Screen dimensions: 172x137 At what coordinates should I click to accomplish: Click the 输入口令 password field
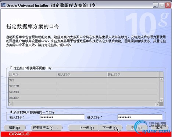coord(62,117)
